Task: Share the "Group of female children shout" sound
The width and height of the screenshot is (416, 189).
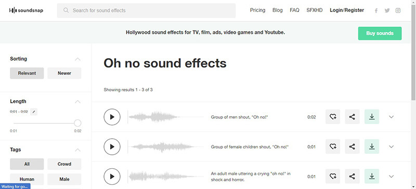Action: (352, 146)
